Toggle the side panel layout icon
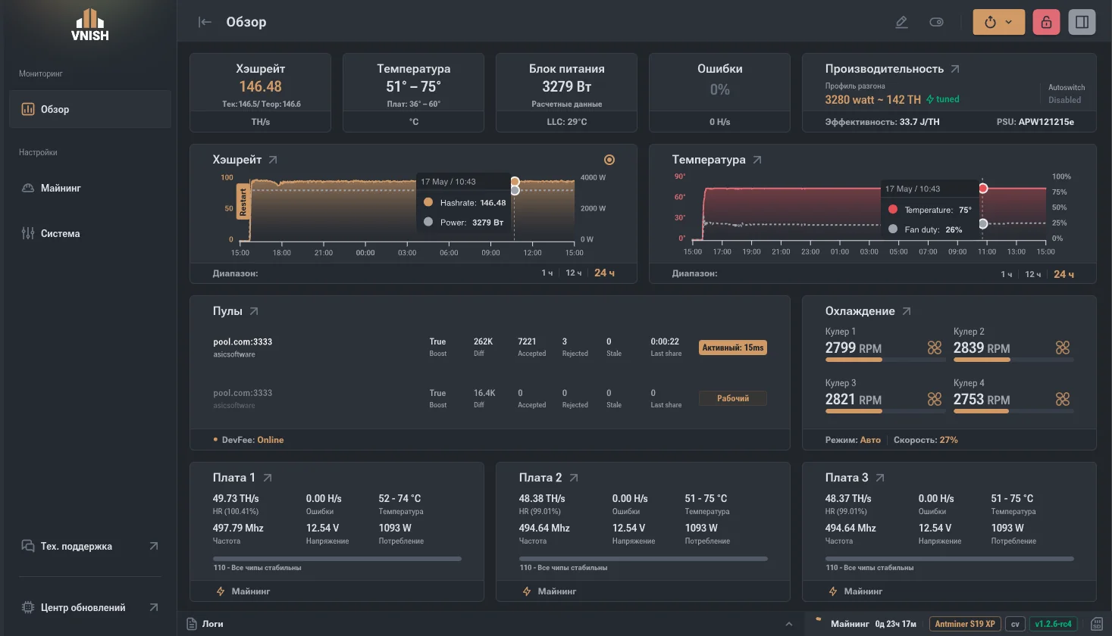This screenshot has height=636, width=1112. (1082, 22)
